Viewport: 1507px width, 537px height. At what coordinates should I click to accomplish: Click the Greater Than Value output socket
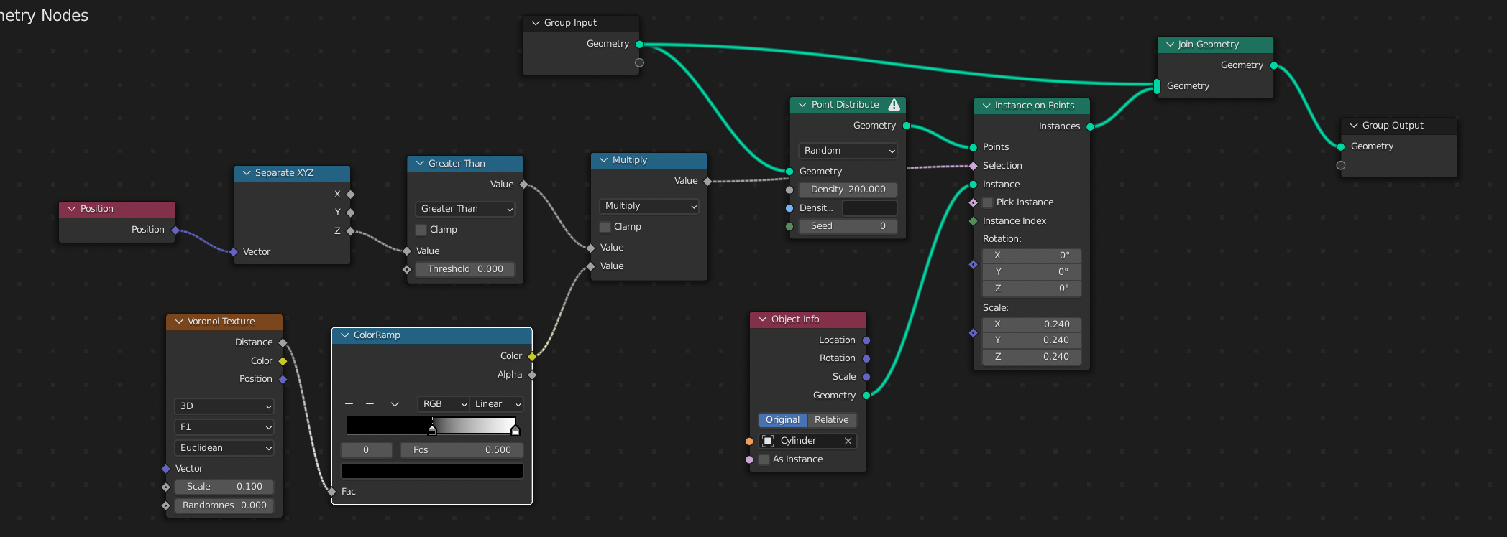coord(524,185)
